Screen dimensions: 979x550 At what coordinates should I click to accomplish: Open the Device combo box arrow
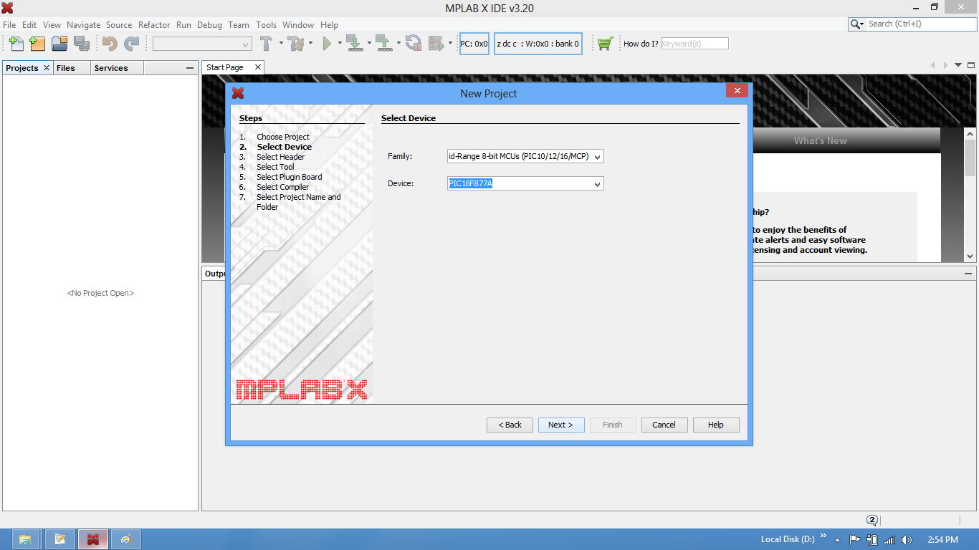point(598,184)
